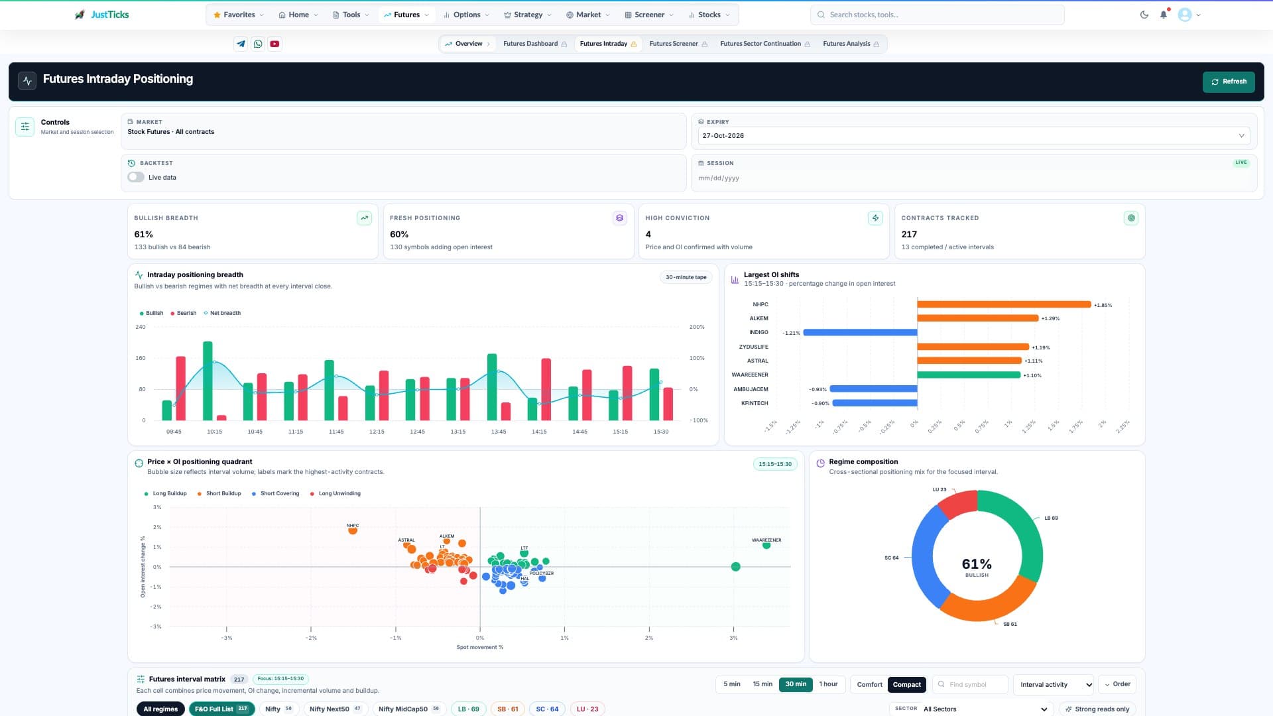Screen dimensions: 1273x716
Task: Toggle Net breadth legend item
Action: (222, 313)
